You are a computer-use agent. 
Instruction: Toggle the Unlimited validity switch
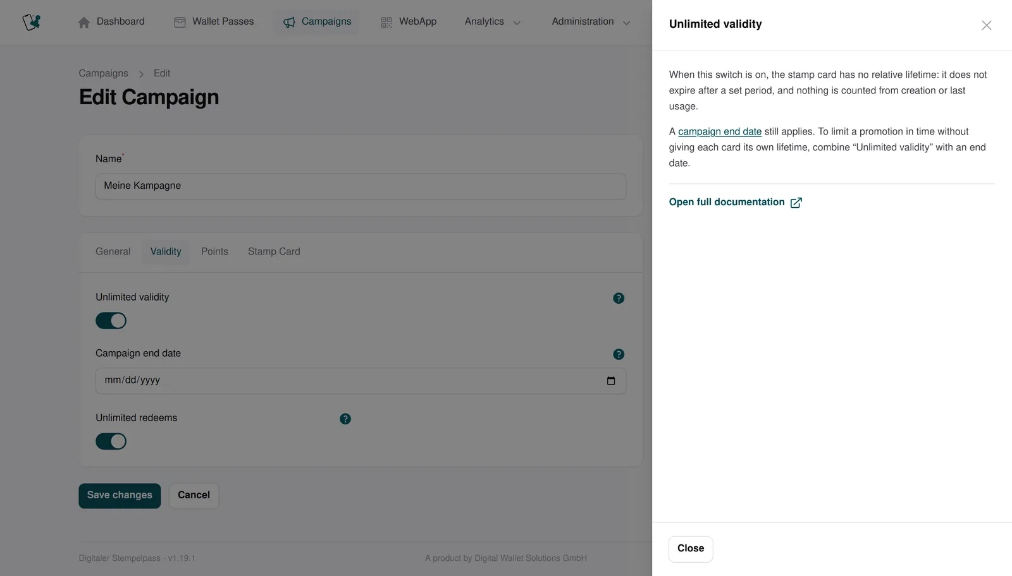(x=111, y=321)
